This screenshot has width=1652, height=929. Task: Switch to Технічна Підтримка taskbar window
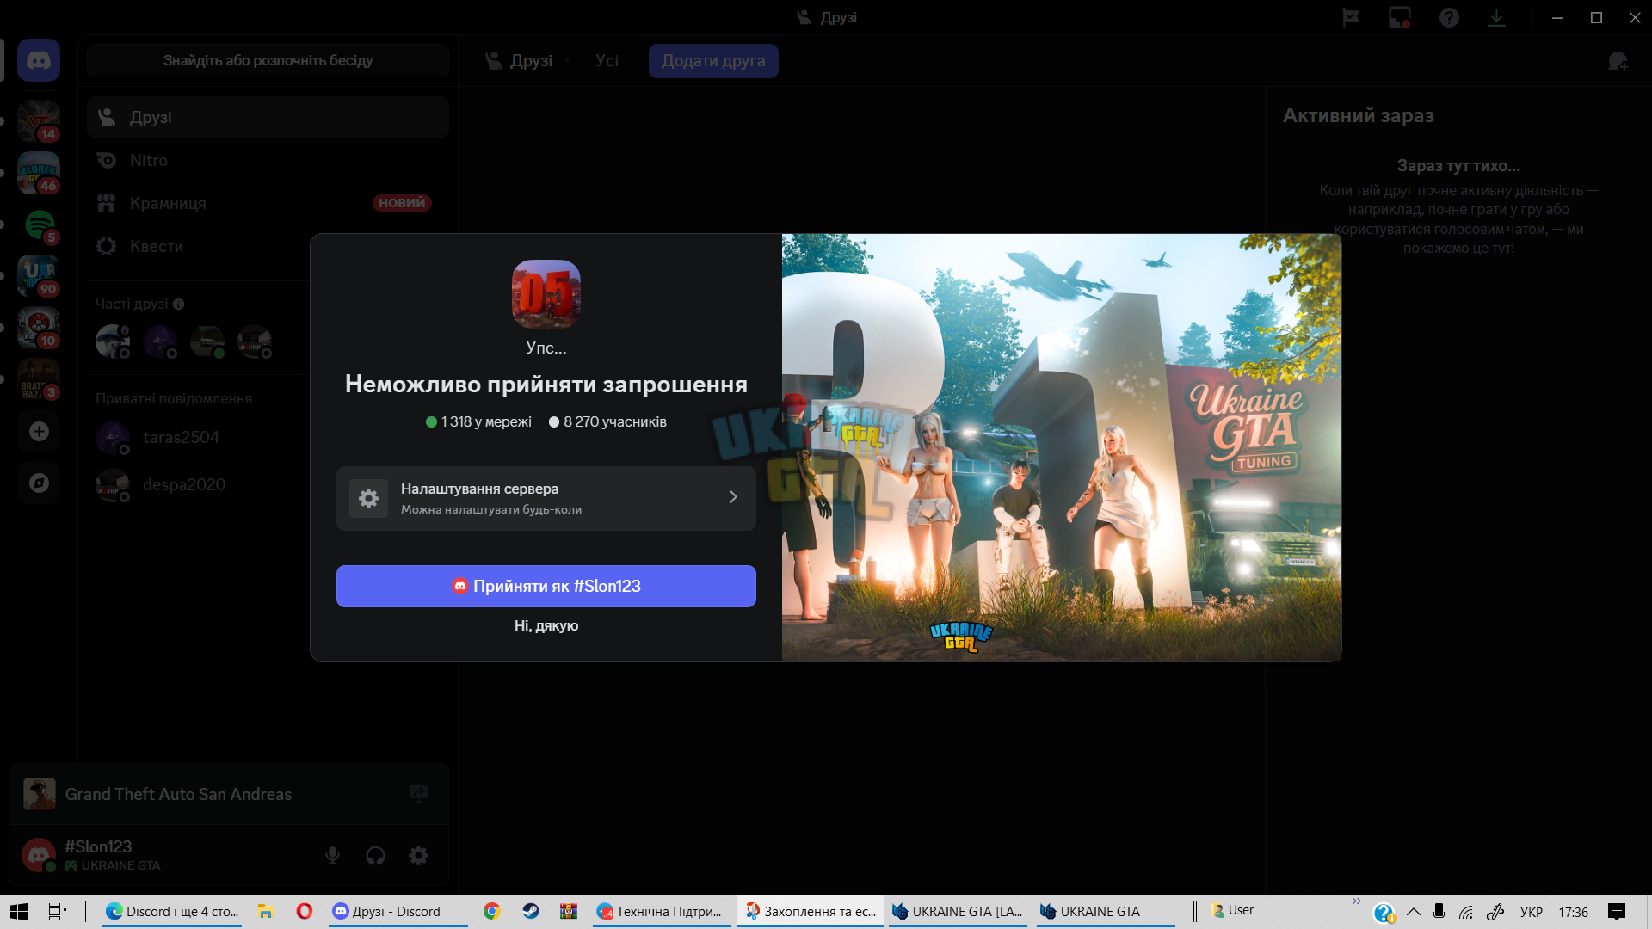click(662, 912)
